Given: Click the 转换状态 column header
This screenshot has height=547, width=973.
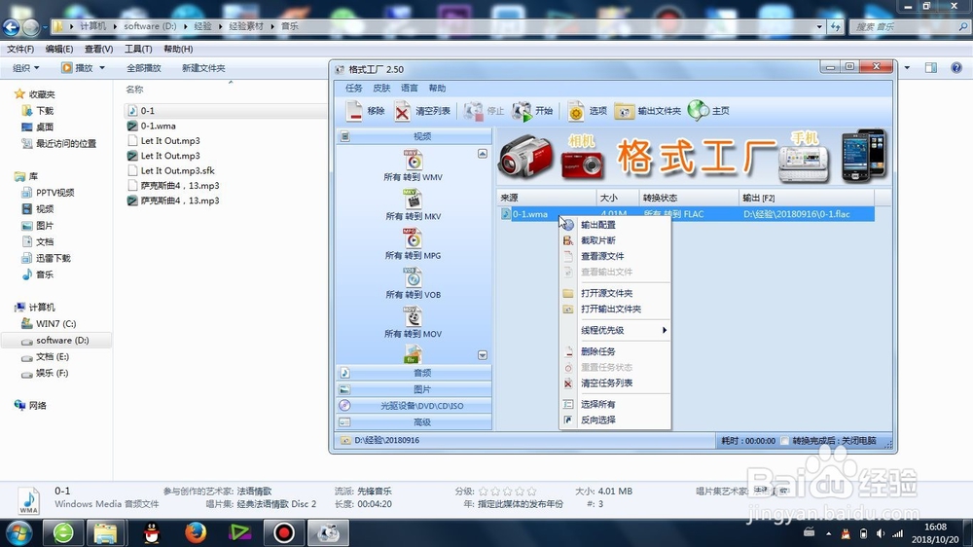Looking at the screenshot, I should point(689,198).
